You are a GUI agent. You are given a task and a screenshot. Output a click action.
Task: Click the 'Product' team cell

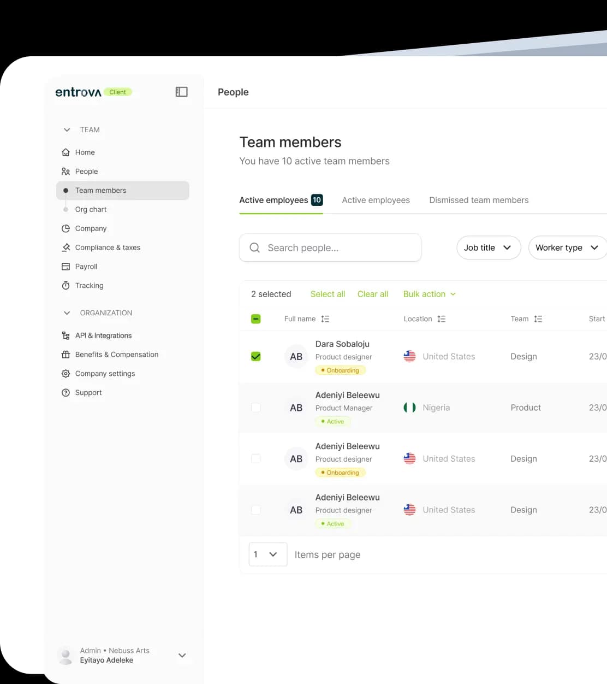(526, 408)
